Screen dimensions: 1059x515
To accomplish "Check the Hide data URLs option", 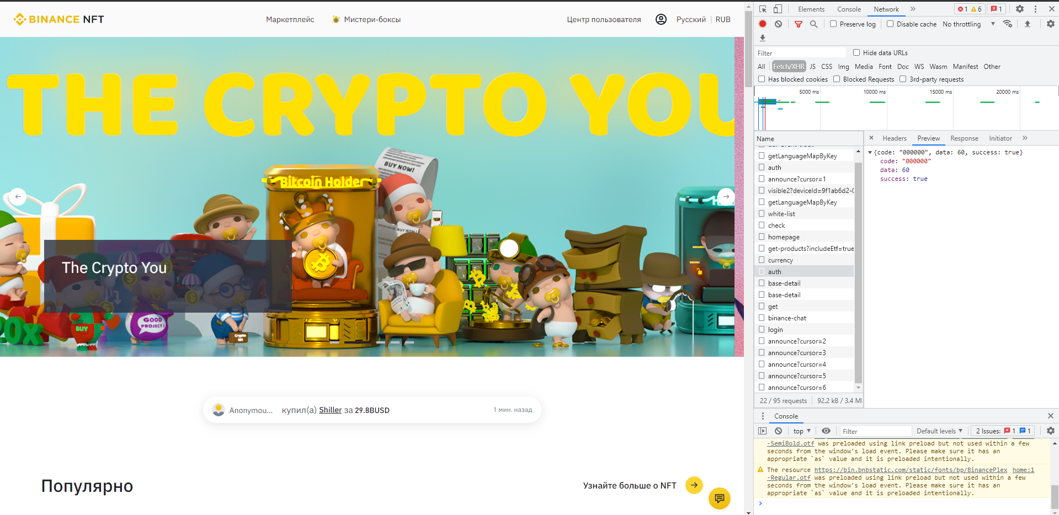I will tap(856, 52).
